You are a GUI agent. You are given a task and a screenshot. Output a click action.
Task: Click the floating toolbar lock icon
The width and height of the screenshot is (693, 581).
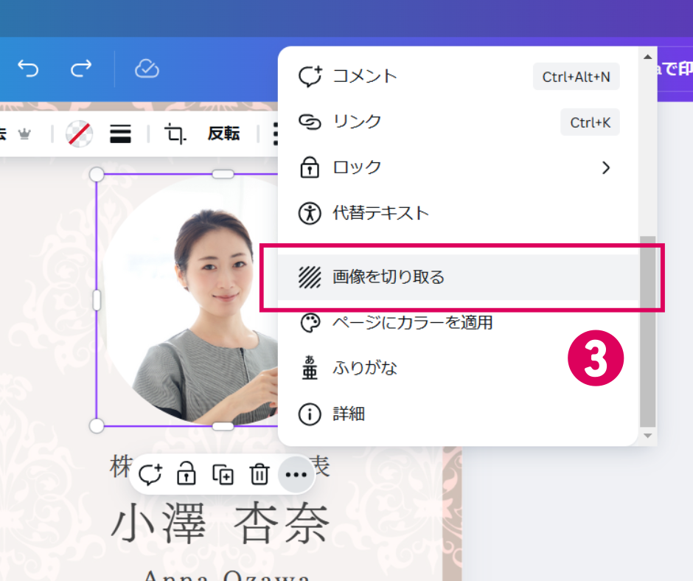click(x=187, y=474)
